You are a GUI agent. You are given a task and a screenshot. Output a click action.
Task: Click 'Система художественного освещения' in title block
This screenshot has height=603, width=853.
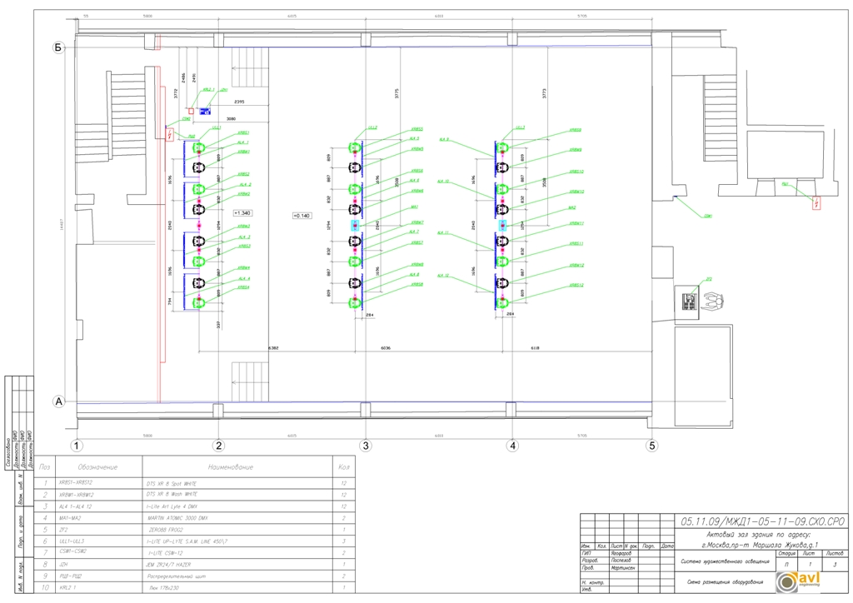[x=726, y=561]
